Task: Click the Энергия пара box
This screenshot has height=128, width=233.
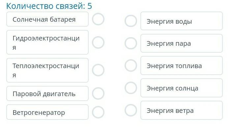Action: coord(182,43)
